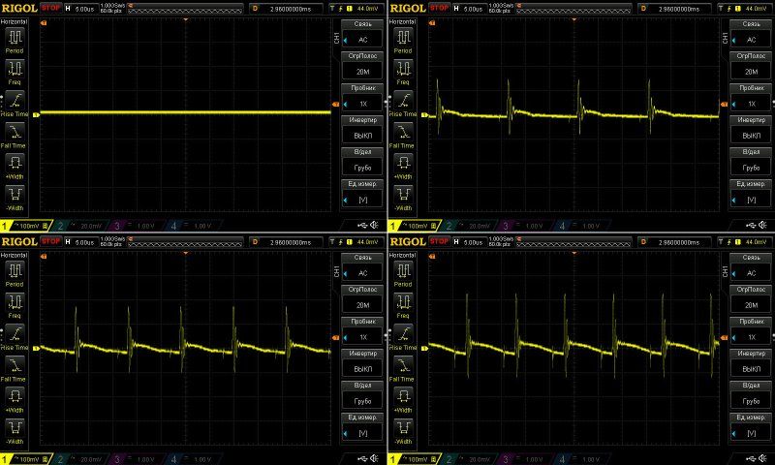Select Rise Time icon in bottom-left scope
This screenshot has width=775, height=465.
click(15, 333)
